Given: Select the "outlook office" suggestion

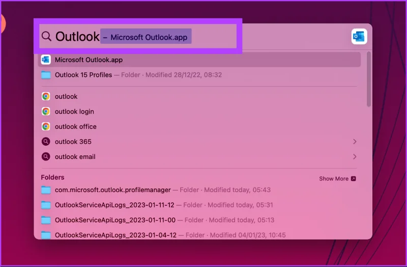Looking at the screenshot, I should (199, 126).
